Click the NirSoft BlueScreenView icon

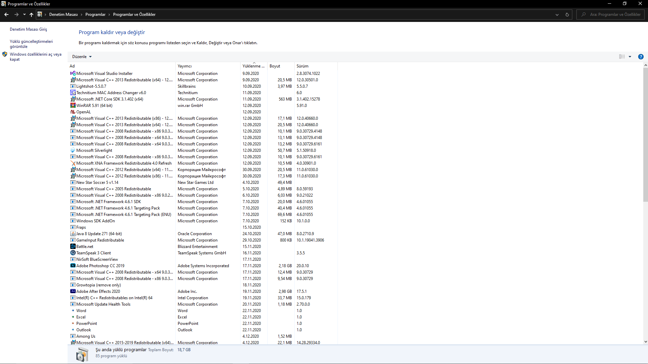[x=73, y=259]
